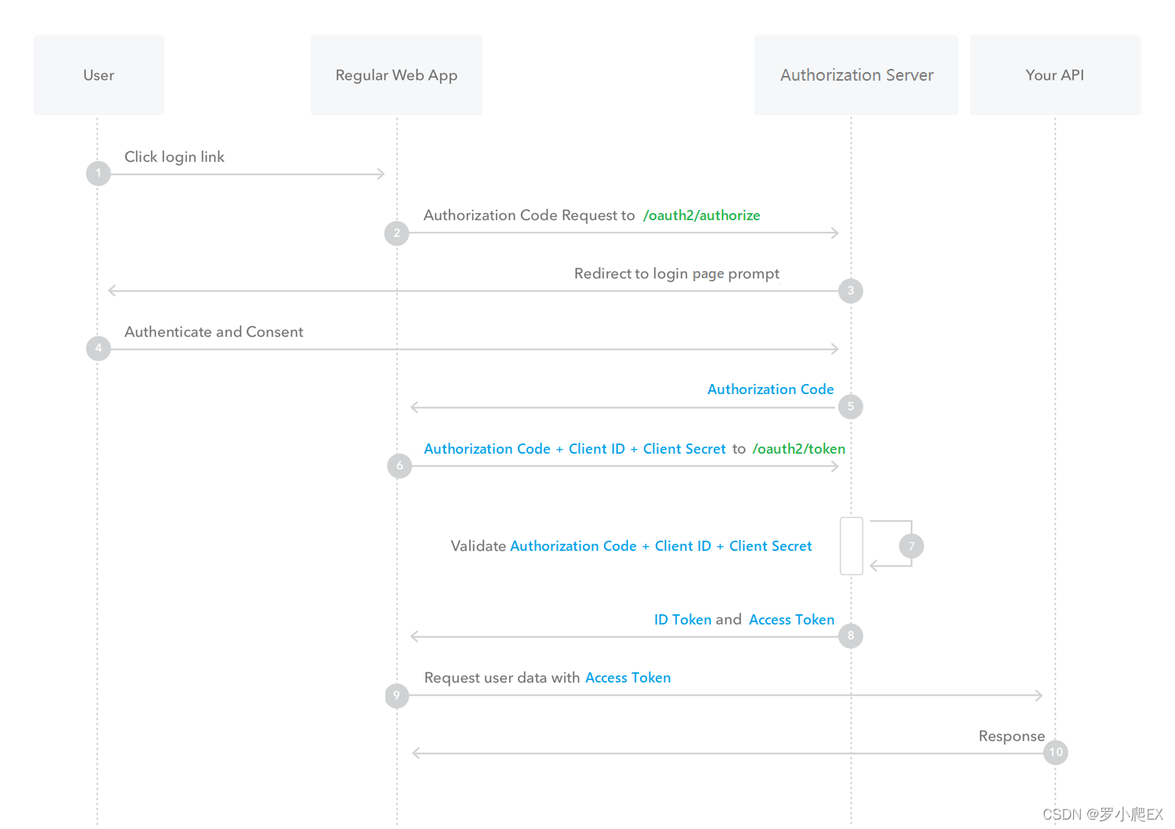Click the Your API participant box
This screenshot has width=1175, height=829.
[1055, 75]
